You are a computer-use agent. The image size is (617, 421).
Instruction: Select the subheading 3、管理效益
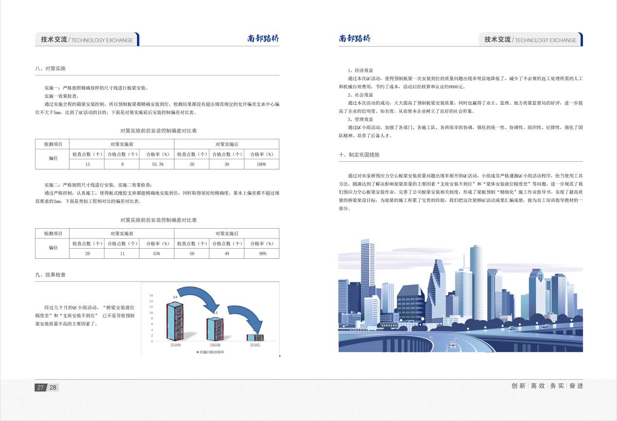pos(360,119)
